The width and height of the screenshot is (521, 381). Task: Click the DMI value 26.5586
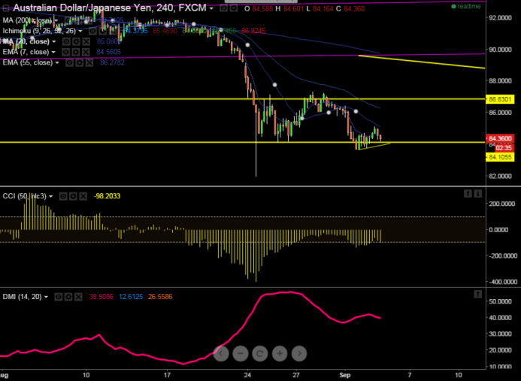(x=160, y=297)
